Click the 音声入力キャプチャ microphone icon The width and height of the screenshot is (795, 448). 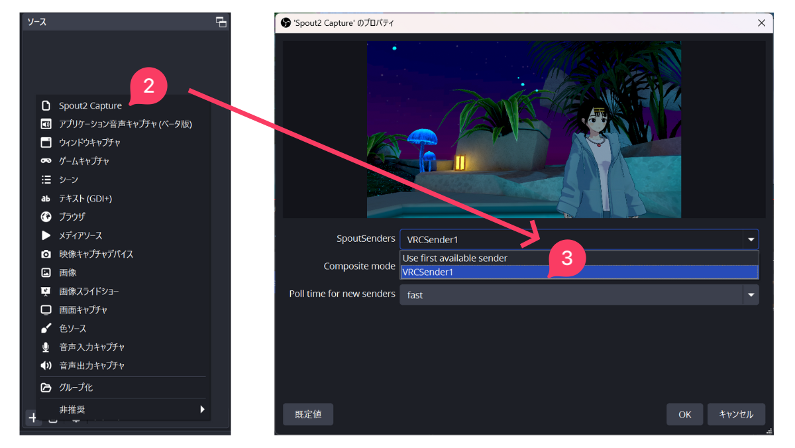[x=46, y=347]
